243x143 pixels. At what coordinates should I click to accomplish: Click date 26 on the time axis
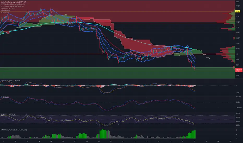click(182, 141)
